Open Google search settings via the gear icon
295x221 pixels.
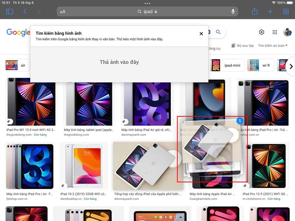(x=261, y=32)
